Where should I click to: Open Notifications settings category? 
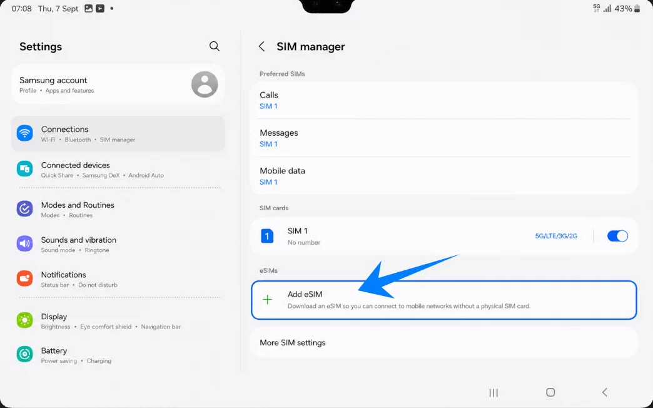coord(118,279)
